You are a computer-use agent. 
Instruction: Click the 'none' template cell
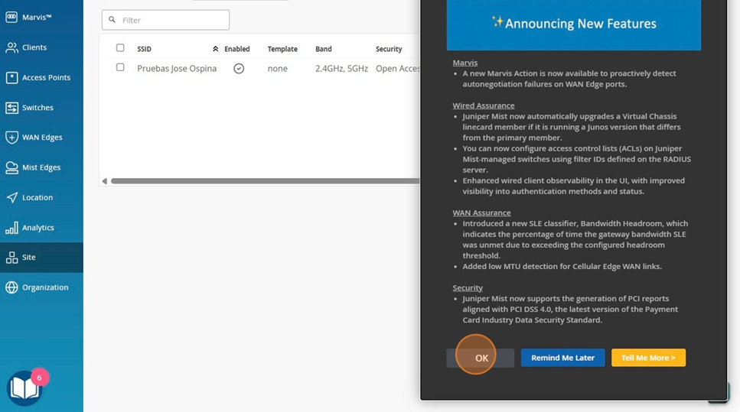(278, 68)
